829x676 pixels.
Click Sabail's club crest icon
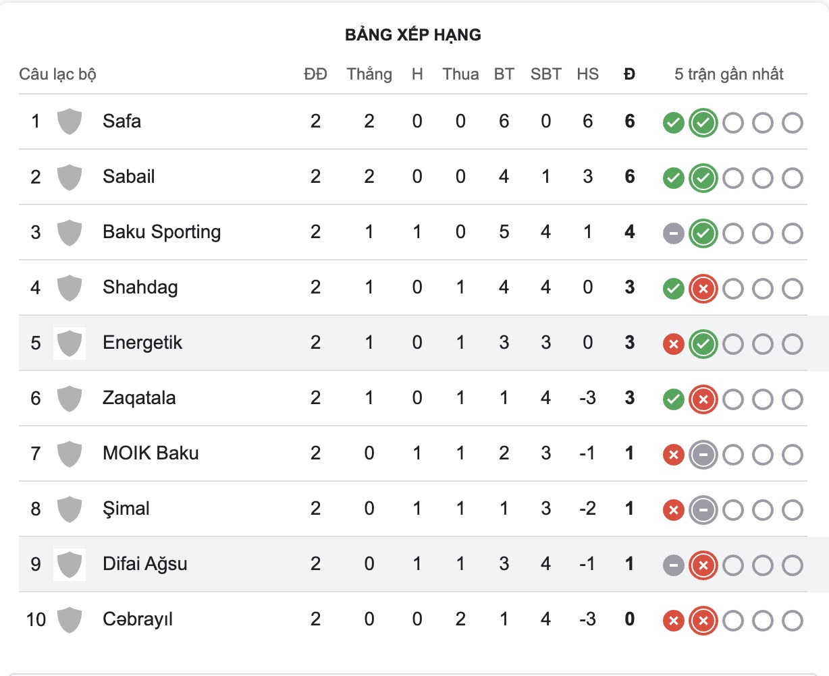tap(70, 177)
